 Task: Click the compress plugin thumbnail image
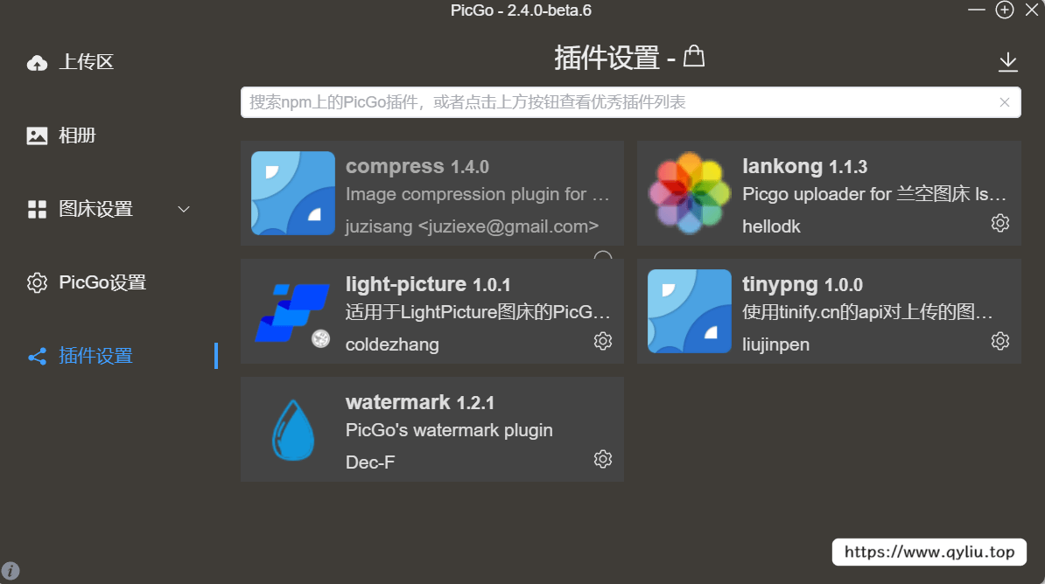point(292,193)
